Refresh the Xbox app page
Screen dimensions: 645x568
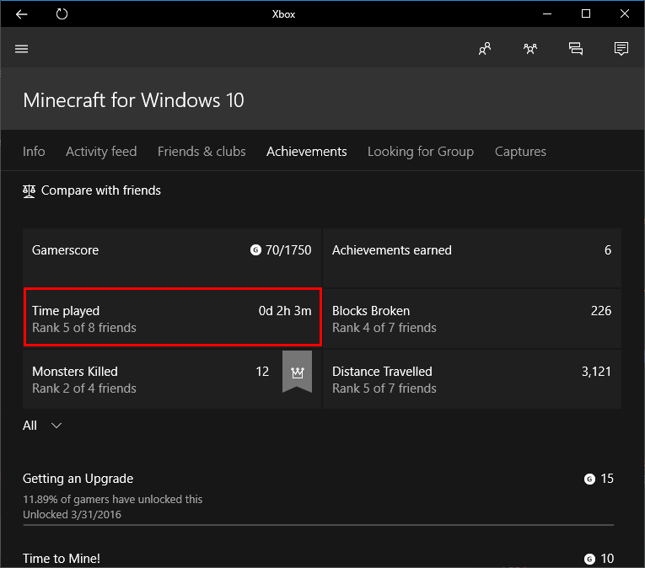pyautogui.click(x=62, y=14)
